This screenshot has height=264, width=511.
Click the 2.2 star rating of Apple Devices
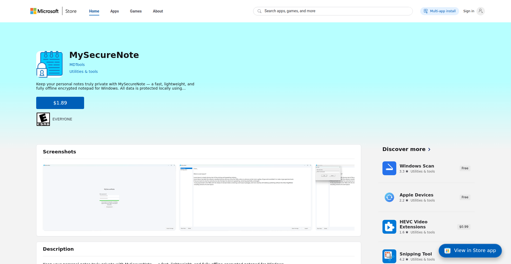(404, 200)
